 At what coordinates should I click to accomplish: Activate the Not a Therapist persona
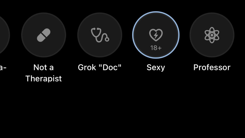tap(43, 35)
